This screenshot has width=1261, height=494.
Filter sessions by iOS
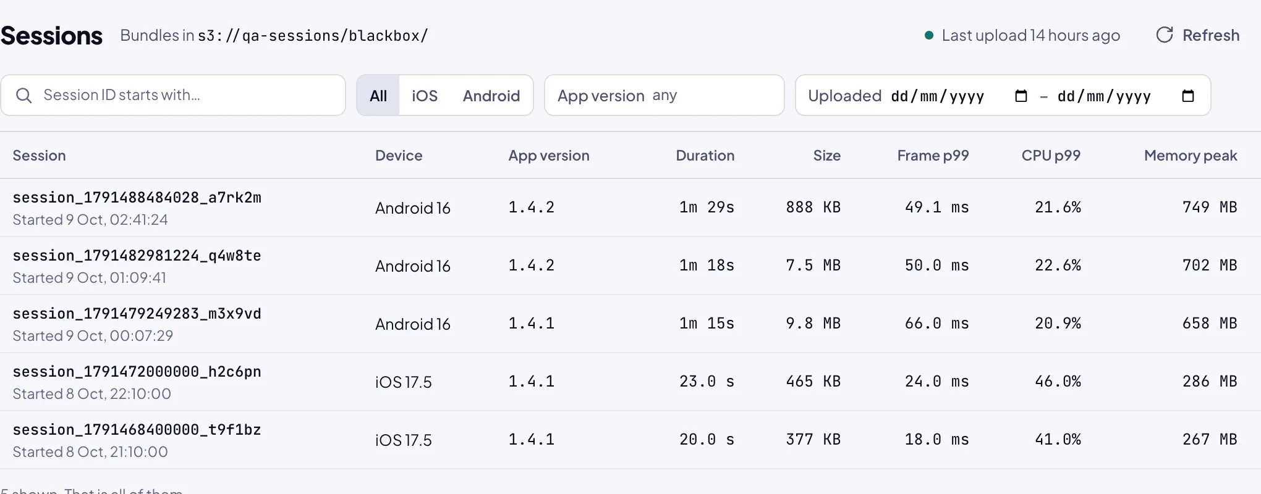point(425,96)
